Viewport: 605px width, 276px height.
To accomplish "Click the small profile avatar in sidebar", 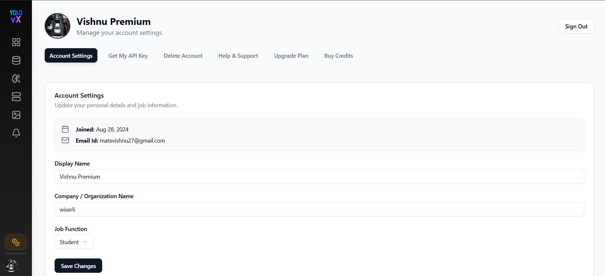I will coord(11,265).
